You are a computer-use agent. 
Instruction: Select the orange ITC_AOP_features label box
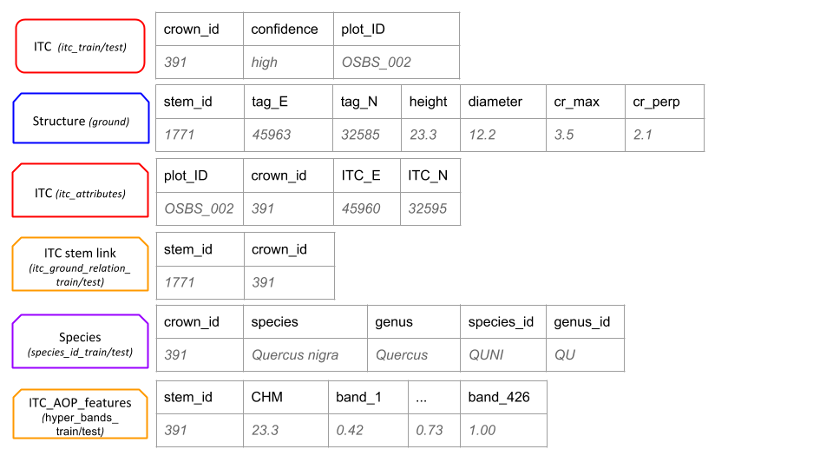(x=80, y=415)
